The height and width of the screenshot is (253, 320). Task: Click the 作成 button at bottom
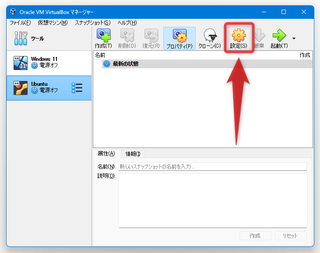coord(255,236)
